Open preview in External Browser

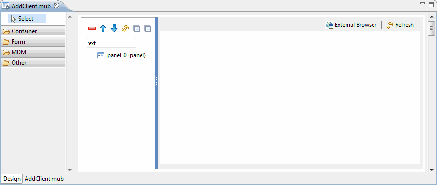coord(351,25)
